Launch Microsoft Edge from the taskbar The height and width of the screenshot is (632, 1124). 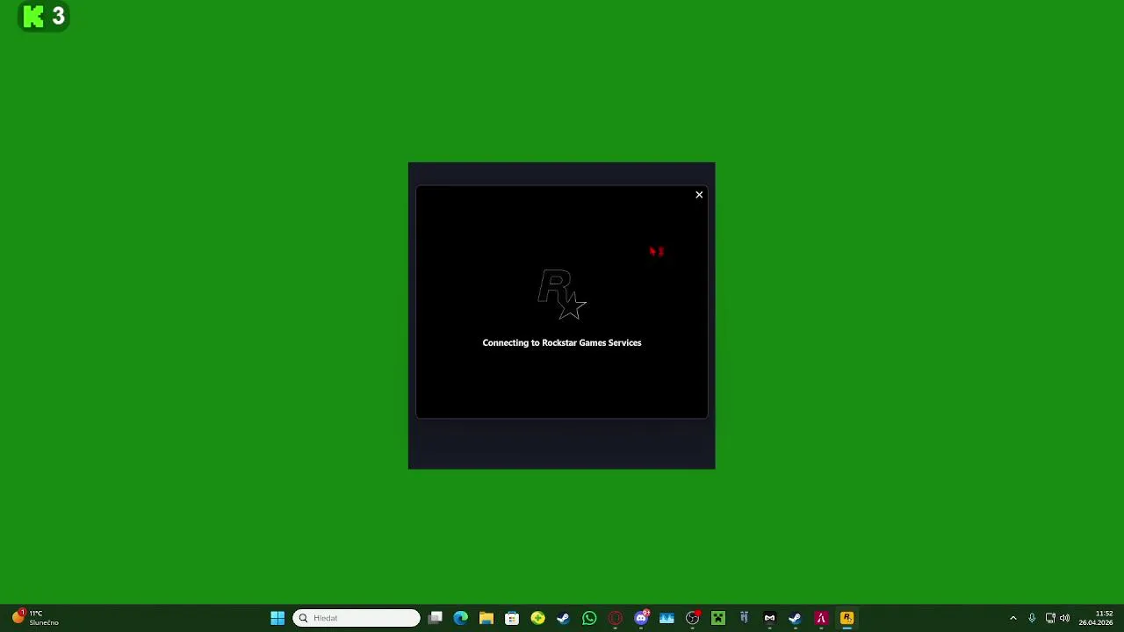(x=460, y=618)
